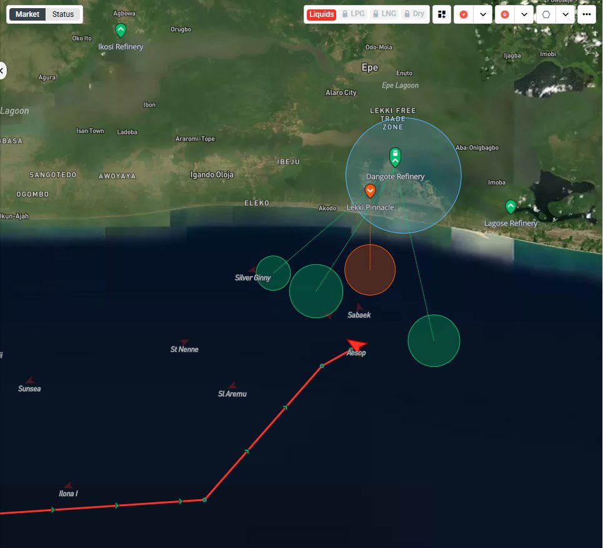This screenshot has height=548, width=603.
Task: Click the orange Lekki Pinnacle marker
Action: pyautogui.click(x=370, y=191)
